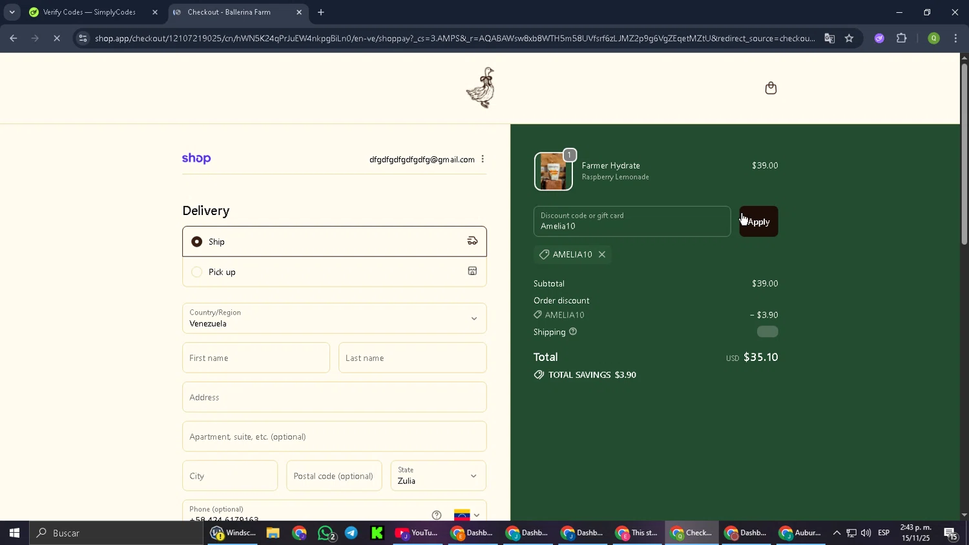This screenshot has width=969, height=545.
Task: Click the phone help question mark icon
Action: 437,515
